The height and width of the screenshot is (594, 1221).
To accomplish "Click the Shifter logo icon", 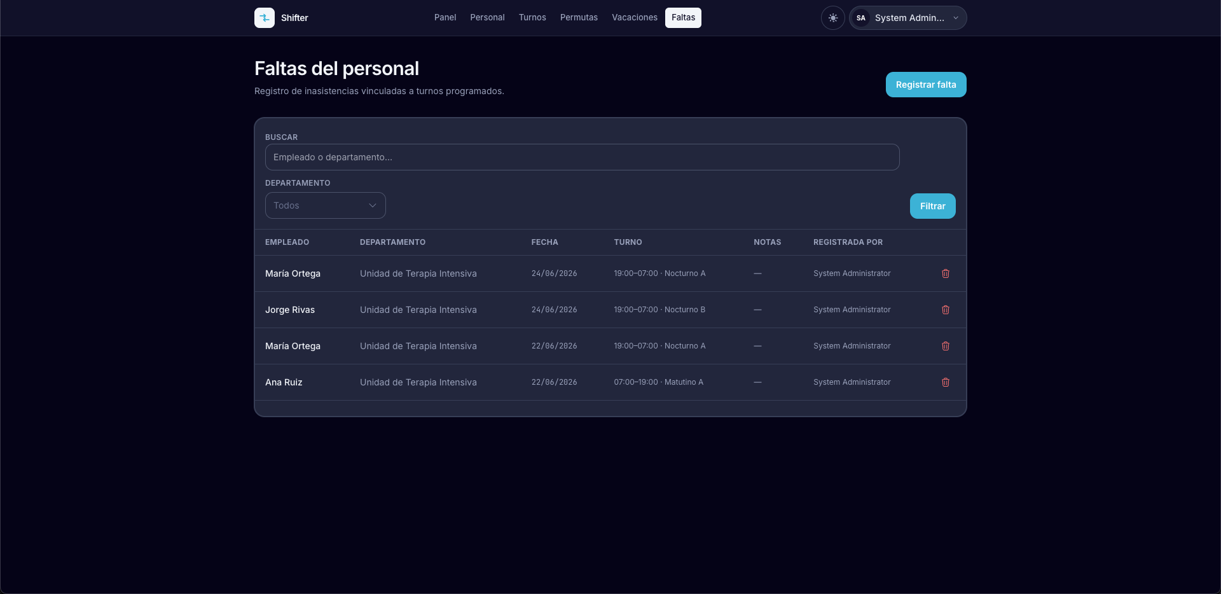I will (265, 18).
